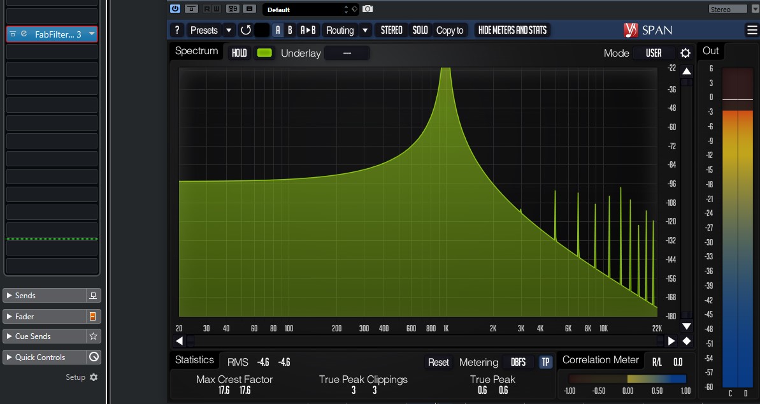Screen dimensions: 760x404
Task: Open FabFilter insert slot dropdown arrow
Action: tap(92, 34)
